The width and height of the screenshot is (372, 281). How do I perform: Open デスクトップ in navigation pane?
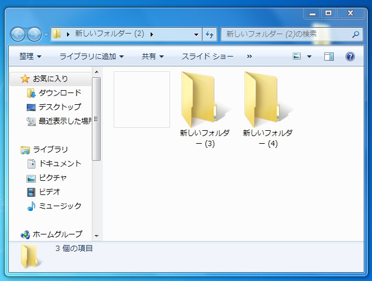point(59,107)
